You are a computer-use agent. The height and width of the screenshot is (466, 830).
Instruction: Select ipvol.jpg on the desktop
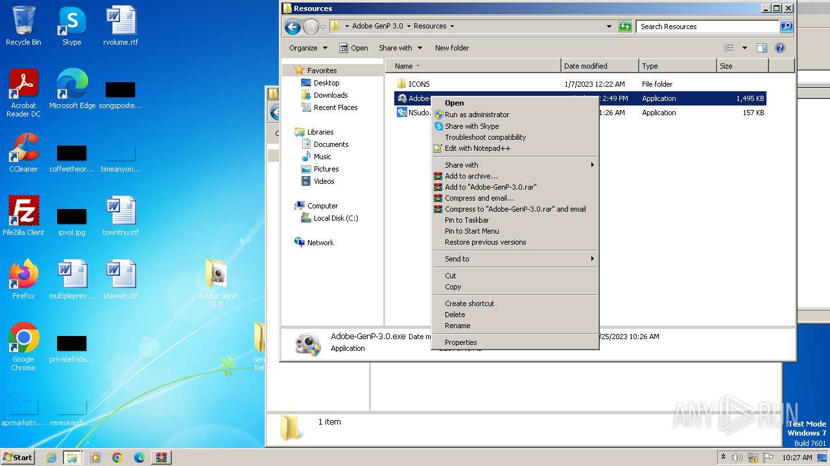pyautogui.click(x=72, y=221)
